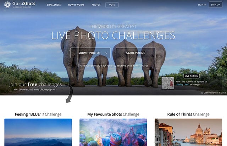This screenshot has height=146, width=227.
Task: Open the My Favourite Shots Challenge title
Action: [x=113, y=114]
